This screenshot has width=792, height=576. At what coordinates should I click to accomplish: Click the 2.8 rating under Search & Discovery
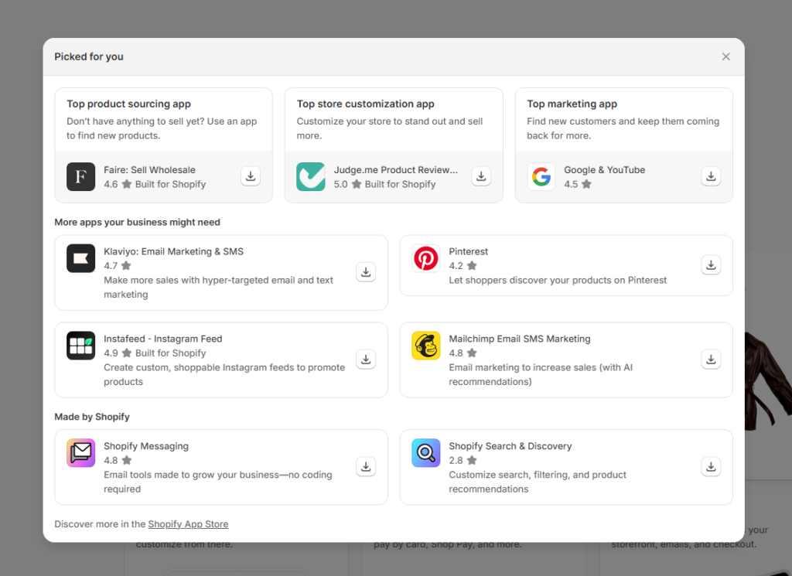456,460
